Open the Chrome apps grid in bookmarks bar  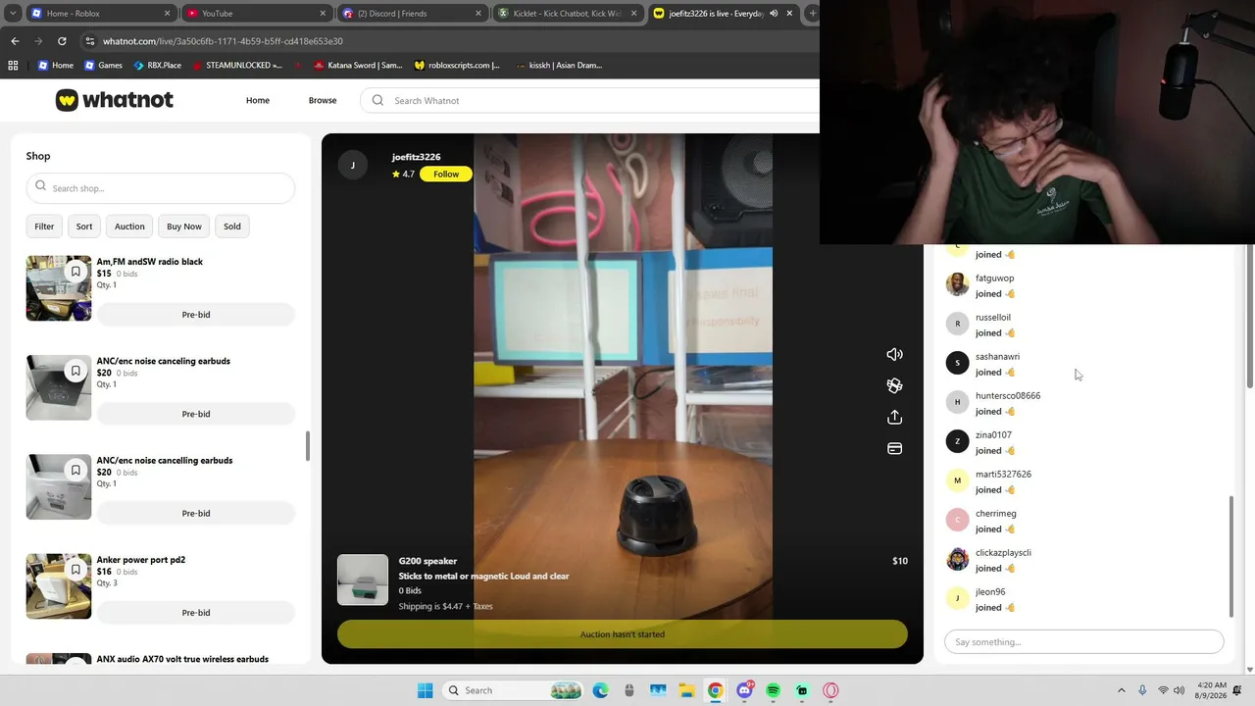click(13, 66)
